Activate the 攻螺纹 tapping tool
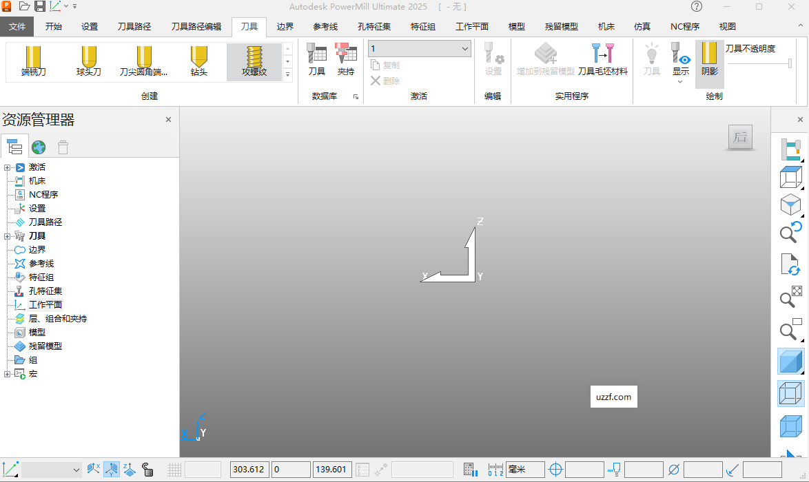809x482 pixels. [x=256, y=62]
